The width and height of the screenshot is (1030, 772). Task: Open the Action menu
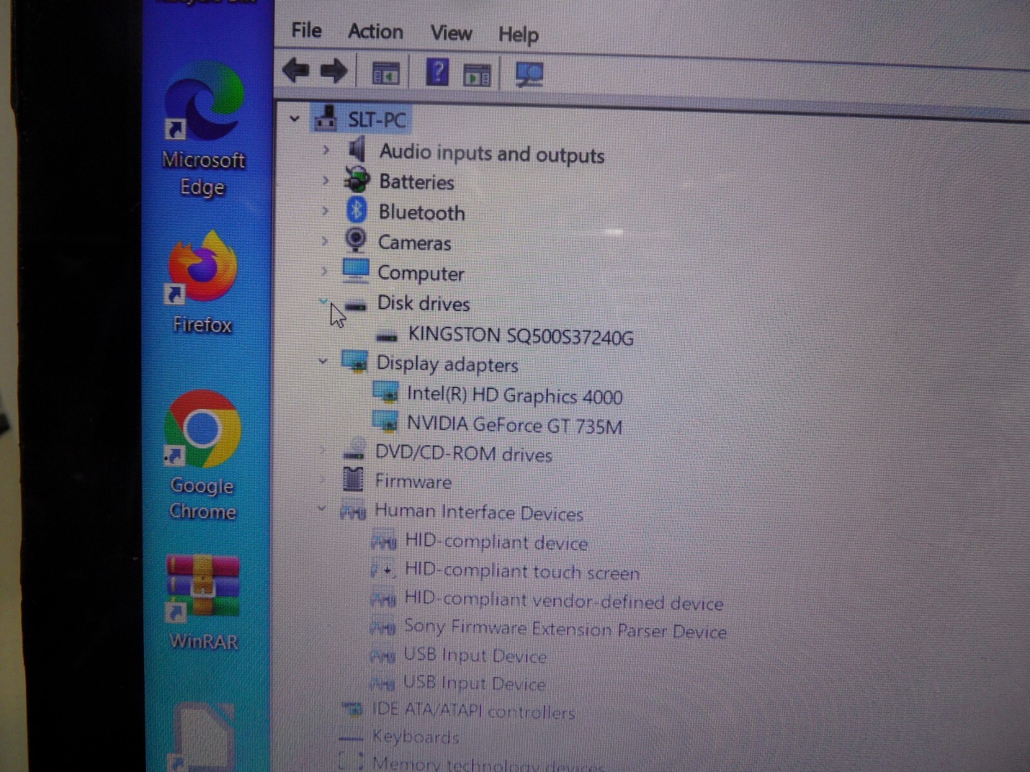pyautogui.click(x=375, y=32)
